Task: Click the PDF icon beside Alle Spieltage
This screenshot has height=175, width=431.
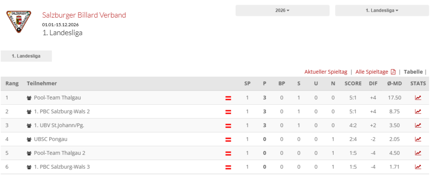Action: [x=393, y=72]
